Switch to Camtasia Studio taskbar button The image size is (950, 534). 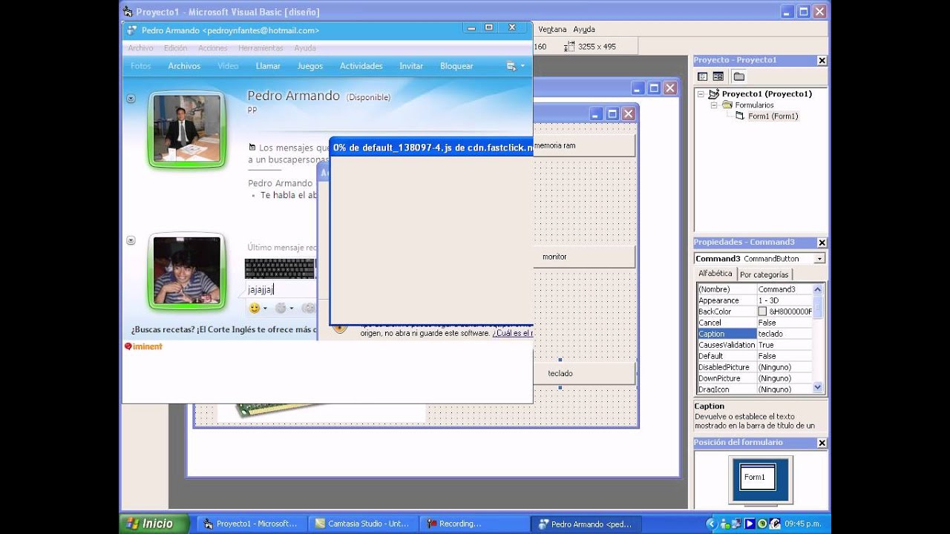tap(363, 524)
